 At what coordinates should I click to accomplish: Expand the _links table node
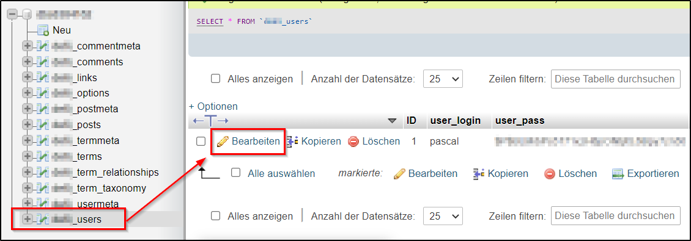(28, 78)
